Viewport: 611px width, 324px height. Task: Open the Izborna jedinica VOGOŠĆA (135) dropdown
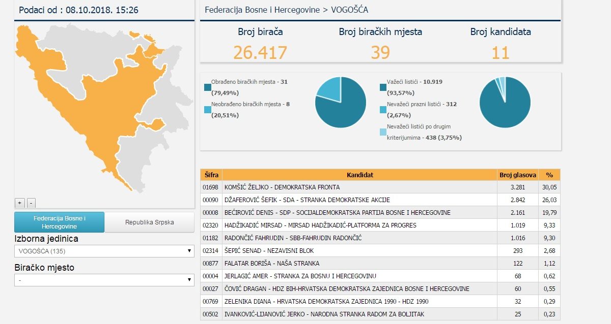coord(104,251)
